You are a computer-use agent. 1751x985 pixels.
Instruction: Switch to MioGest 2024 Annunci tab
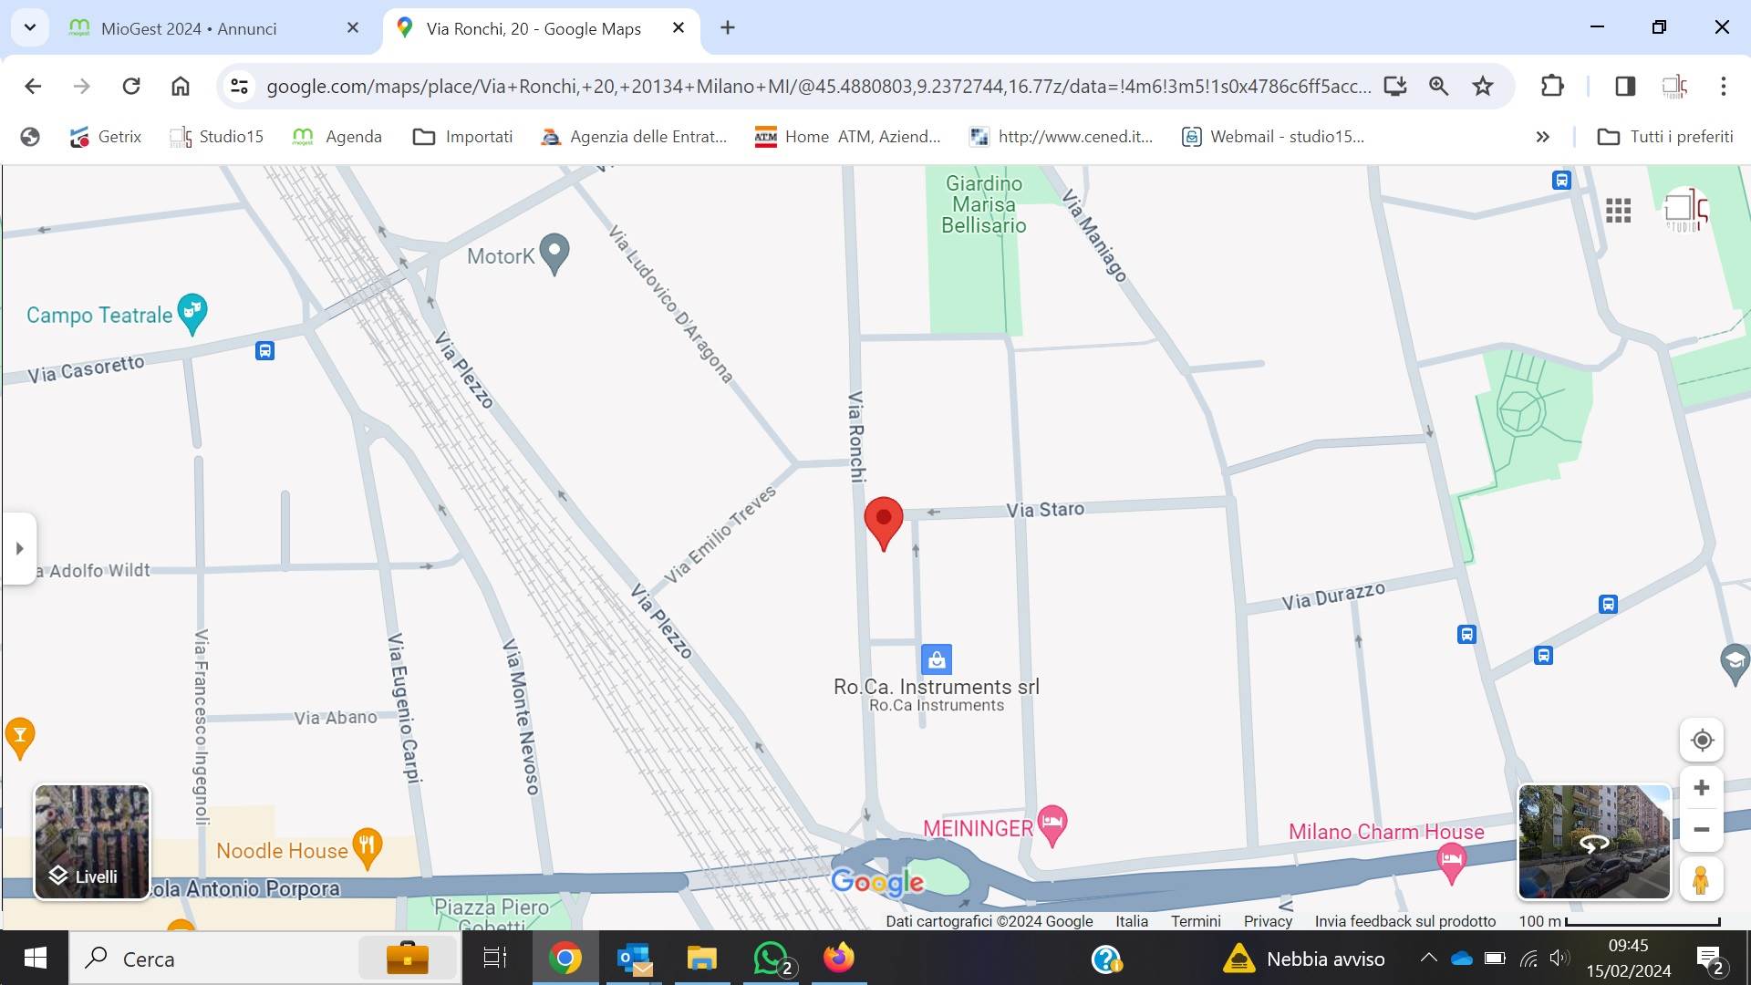(x=189, y=28)
